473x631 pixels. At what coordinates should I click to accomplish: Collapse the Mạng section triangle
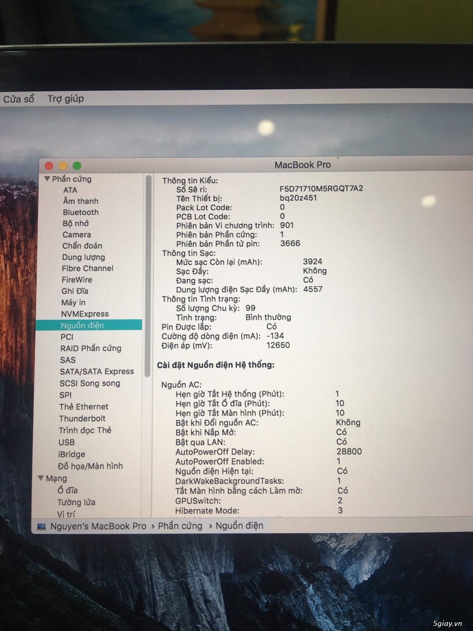pyautogui.click(x=41, y=478)
